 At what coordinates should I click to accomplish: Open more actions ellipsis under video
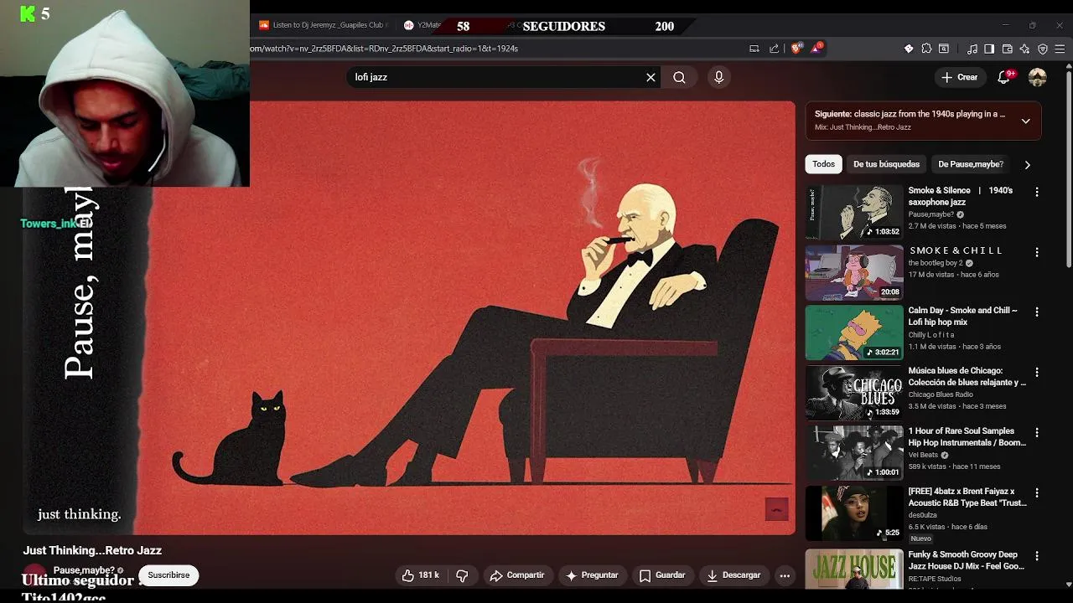(x=785, y=575)
